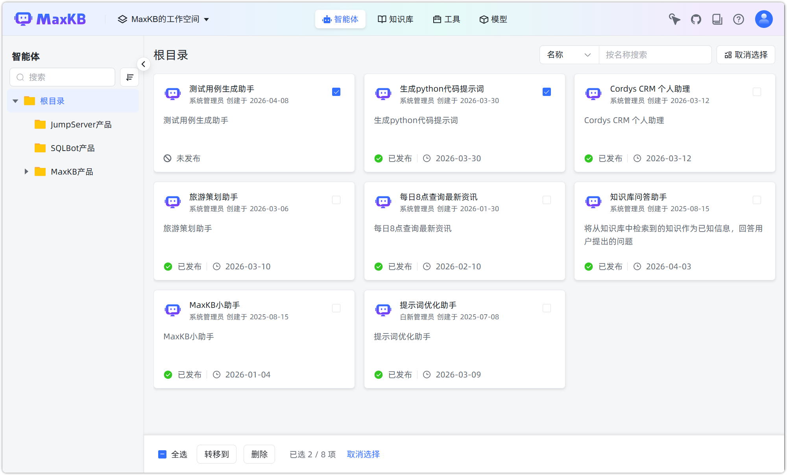The image size is (787, 475).
Task: Click the 生成python代码提示词 robot icon
Action: point(383,94)
